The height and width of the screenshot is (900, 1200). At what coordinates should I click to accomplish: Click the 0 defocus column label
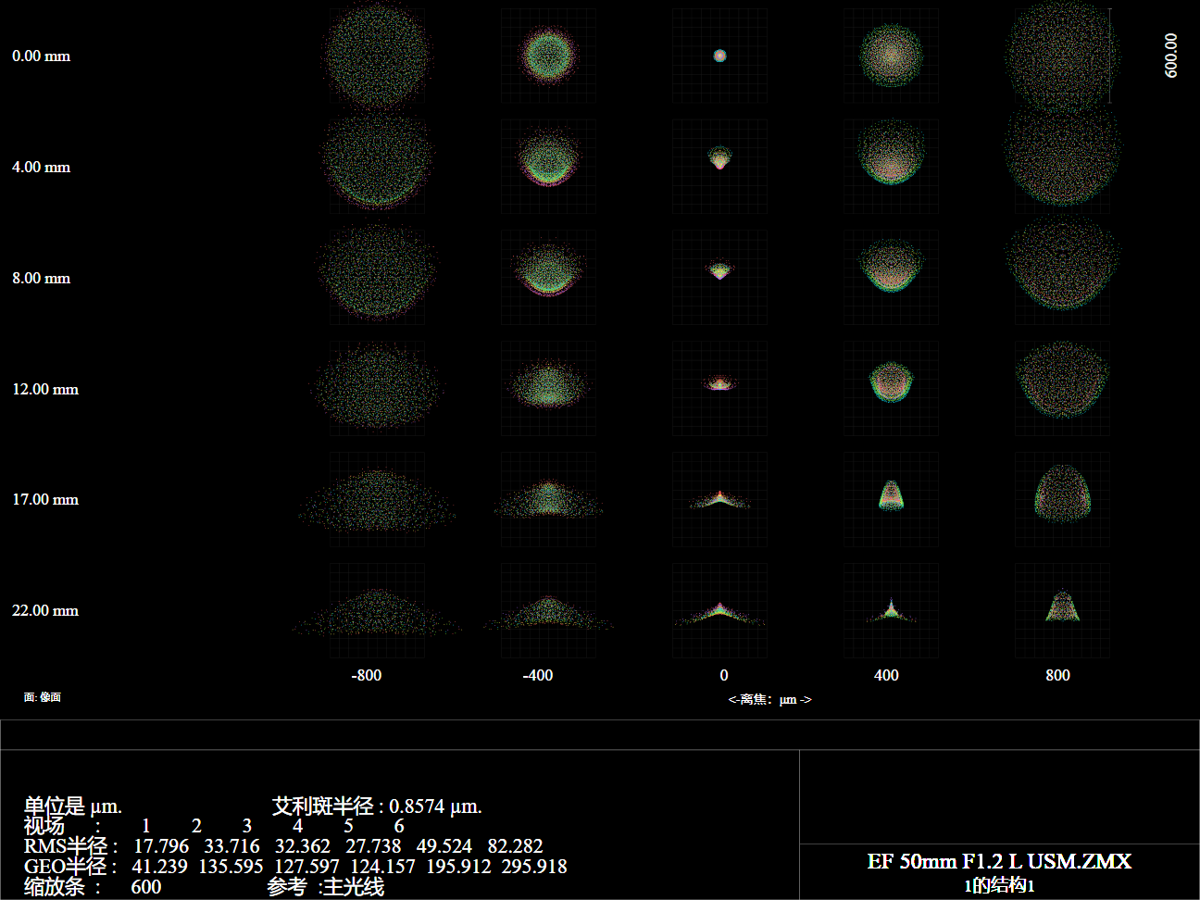[724, 675]
